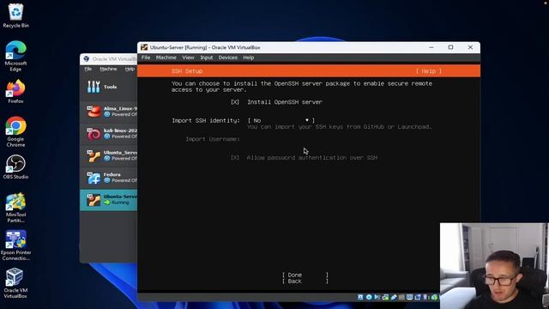This screenshot has height=309, width=549.
Task: Select the Alma_Linux VM in the manager list
Action: click(109, 112)
